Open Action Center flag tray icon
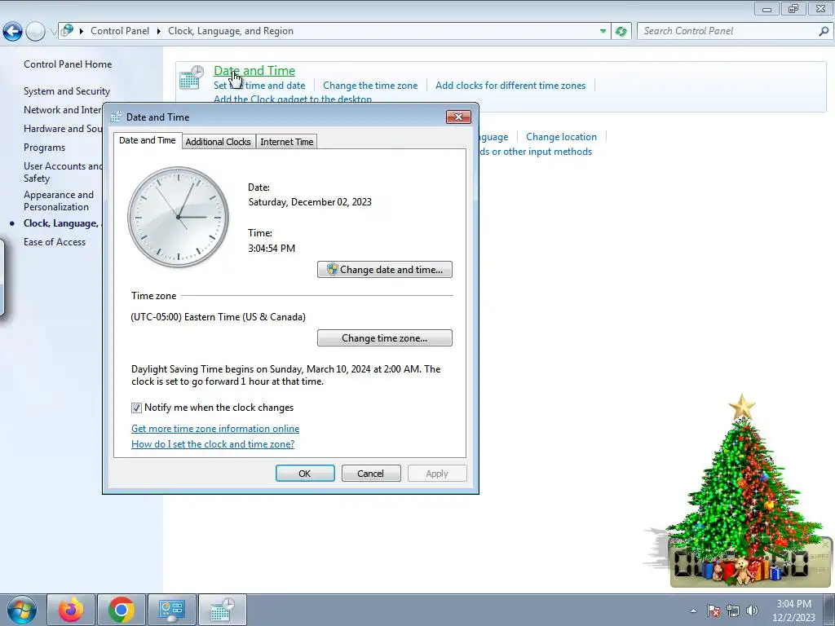Screen dimensions: 835x626 click(x=714, y=611)
